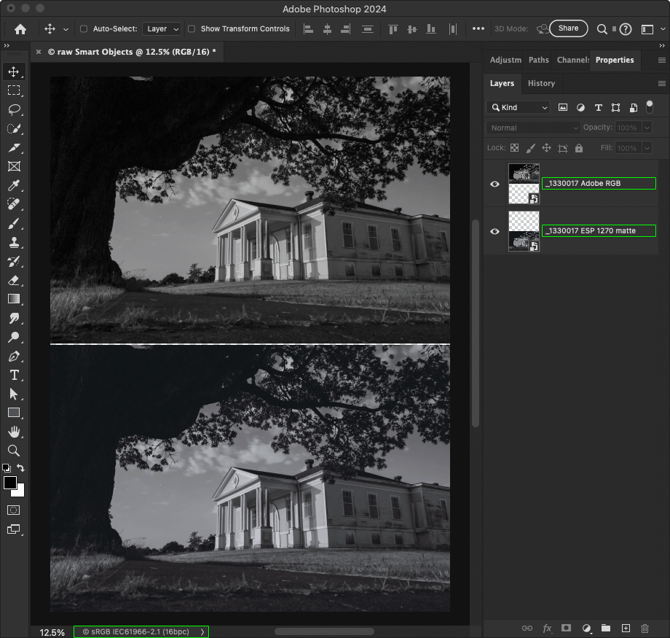Select the Lasso tool
The height and width of the screenshot is (638, 670).
pos(14,109)
